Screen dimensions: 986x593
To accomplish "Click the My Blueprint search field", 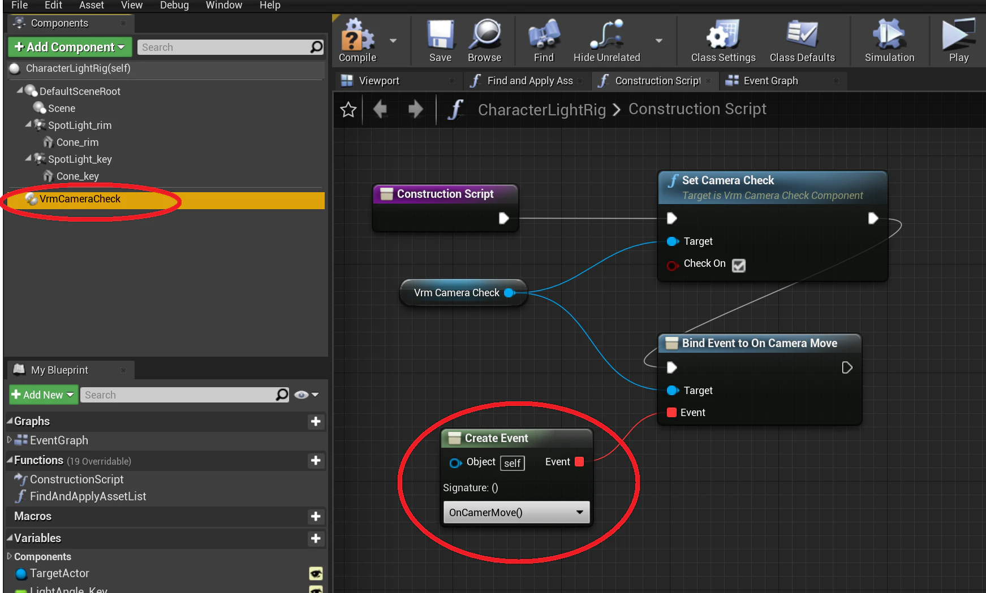I will coord(185,395).
